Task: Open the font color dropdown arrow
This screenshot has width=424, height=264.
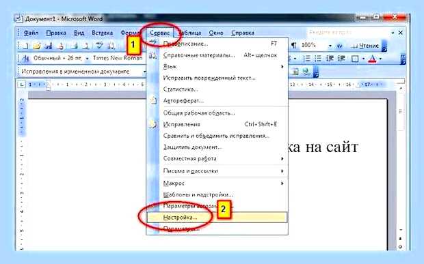Action: pyautogui.click(x=380, y=59)
